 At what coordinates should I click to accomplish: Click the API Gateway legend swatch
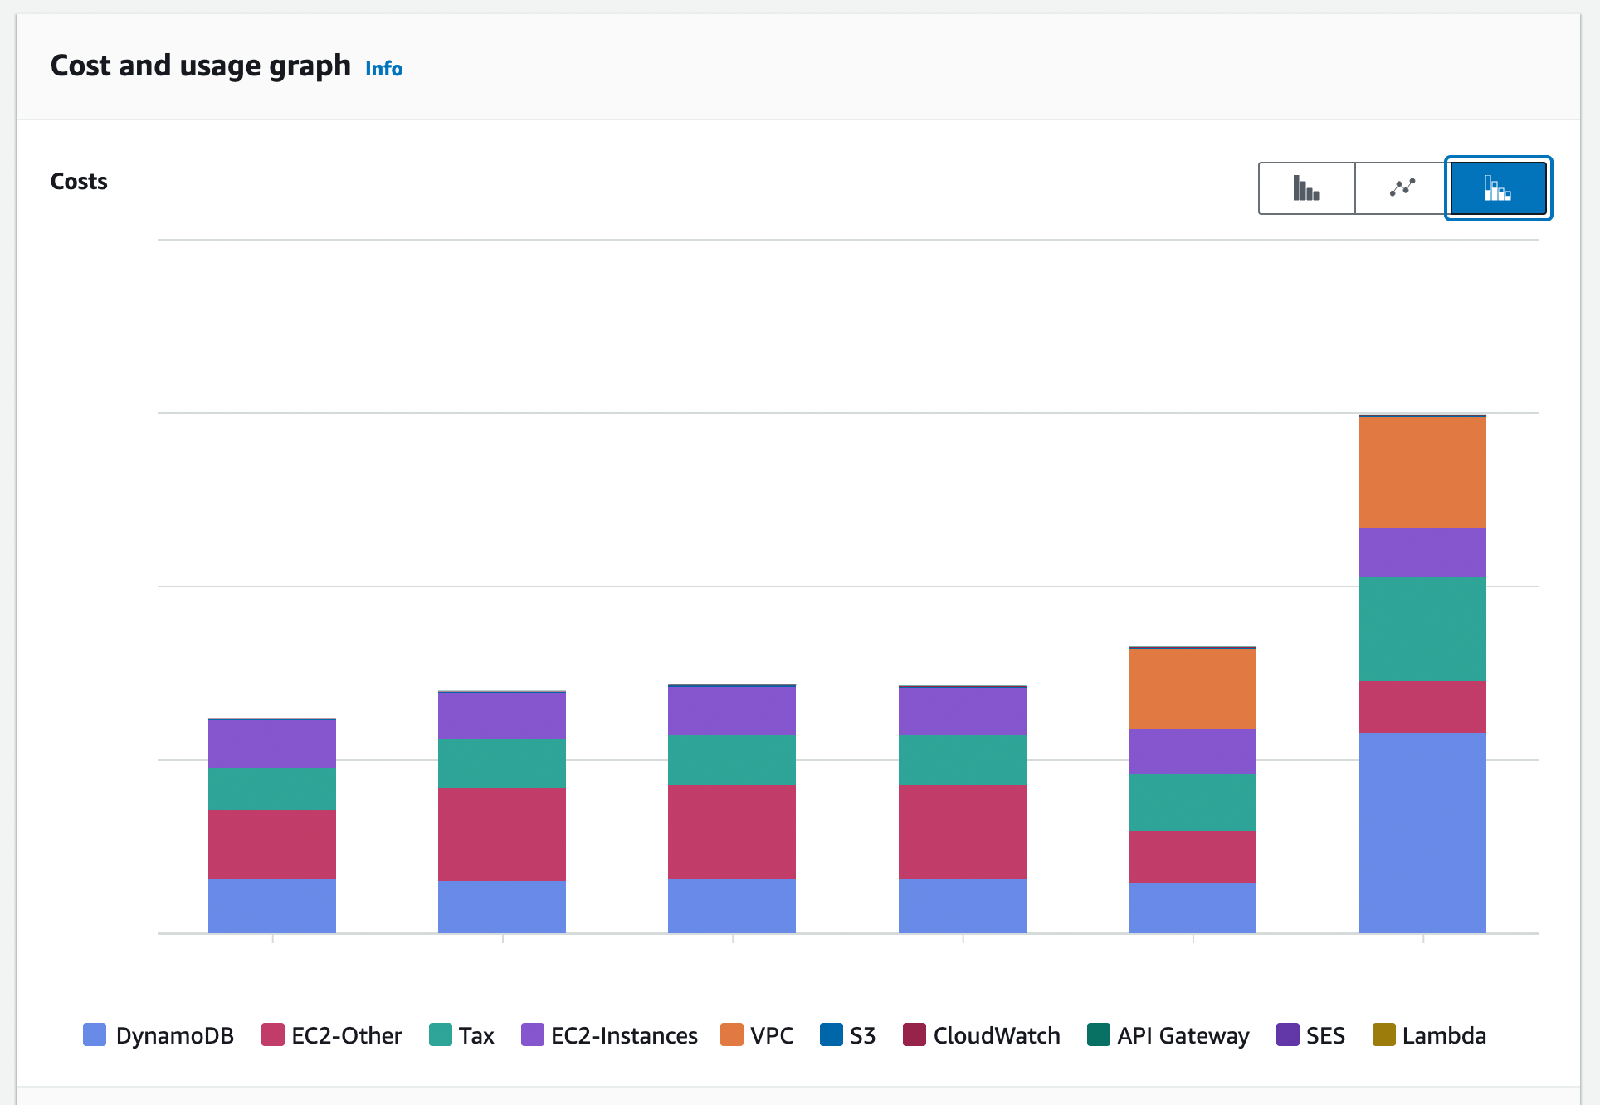(1098, 1034)
